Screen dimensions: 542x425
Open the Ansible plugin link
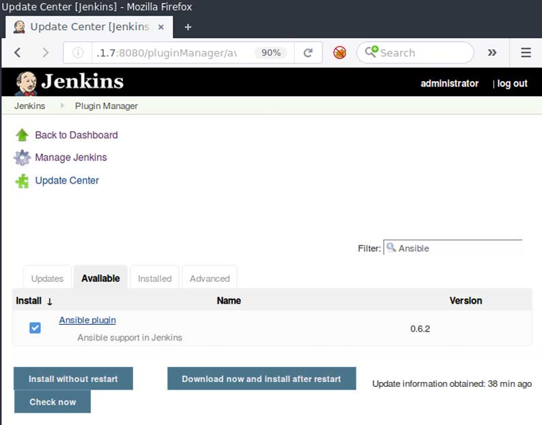point(87,320)
